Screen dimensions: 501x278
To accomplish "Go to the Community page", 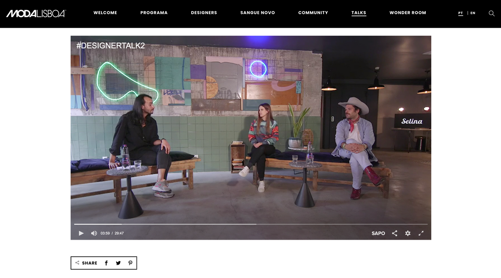I will point(313,13).
